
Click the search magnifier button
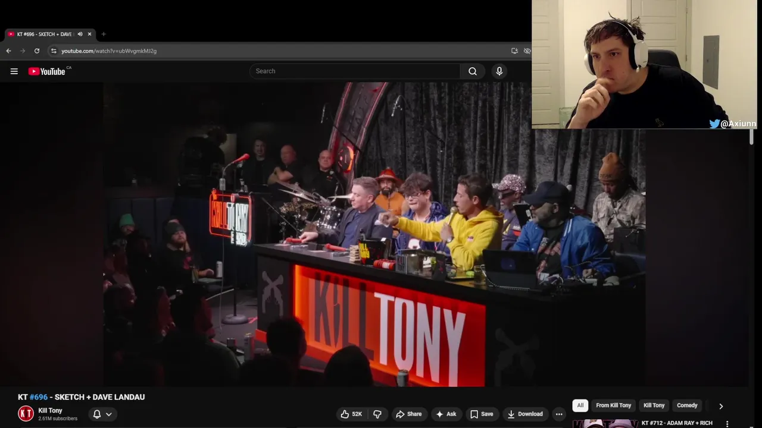473,71
